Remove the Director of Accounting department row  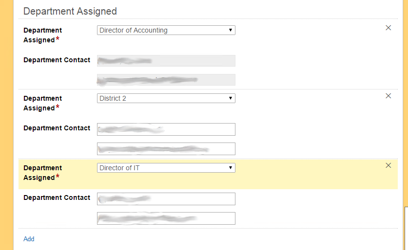[389, 28]
